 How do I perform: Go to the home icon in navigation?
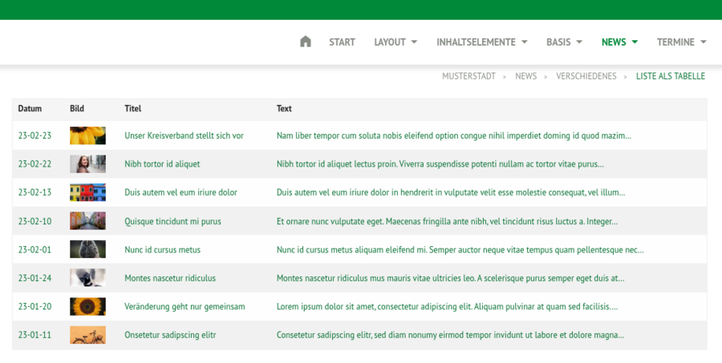306,42
